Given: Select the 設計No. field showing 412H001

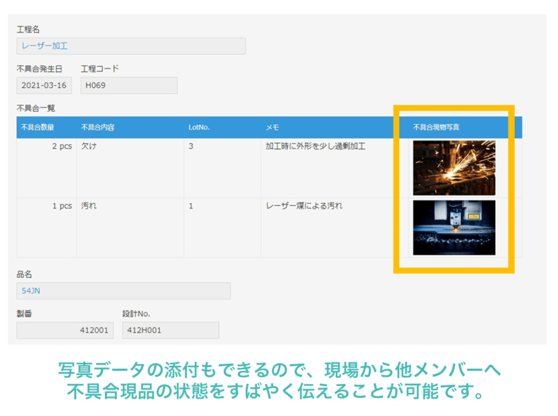Looking at the screenshot, I should [x=171, y=331].
